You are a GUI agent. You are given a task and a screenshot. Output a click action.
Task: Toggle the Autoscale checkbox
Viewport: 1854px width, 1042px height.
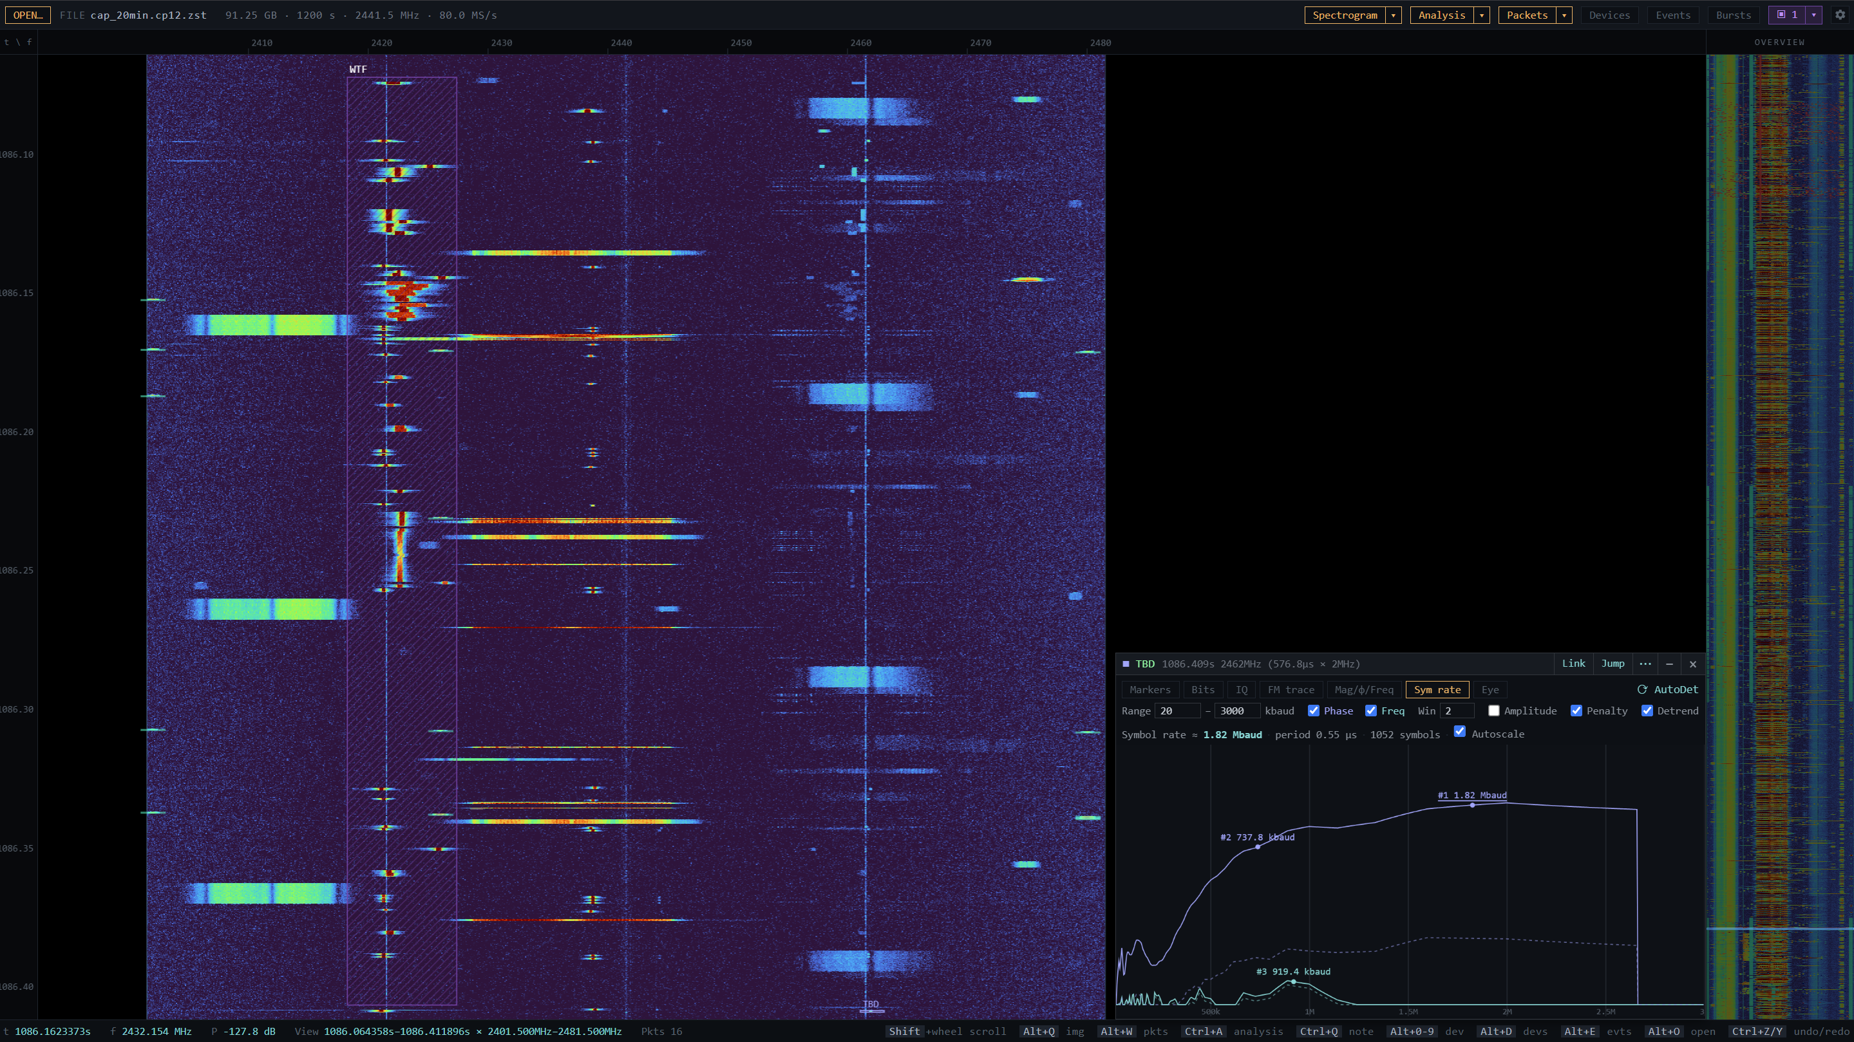click(1460, 732)
